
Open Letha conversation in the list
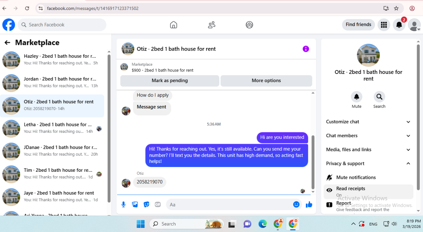click(x=52, y=128)
